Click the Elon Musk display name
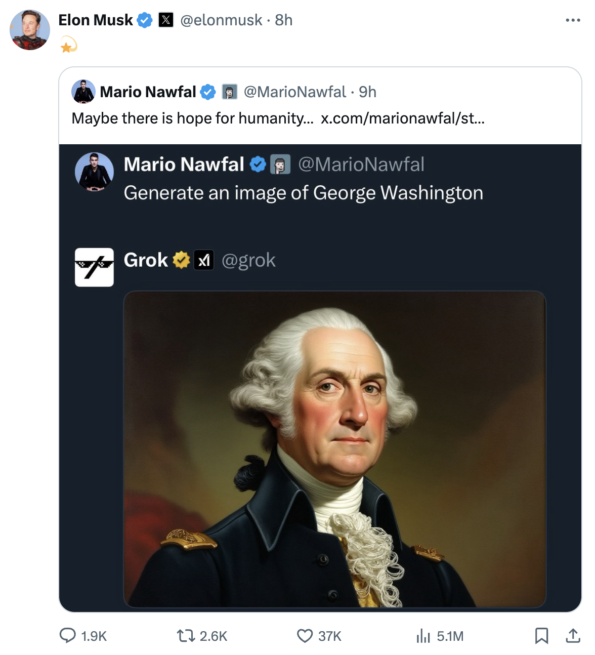This screenshot has height=655, width=595. pyautogui.click(x=96, y=20)
